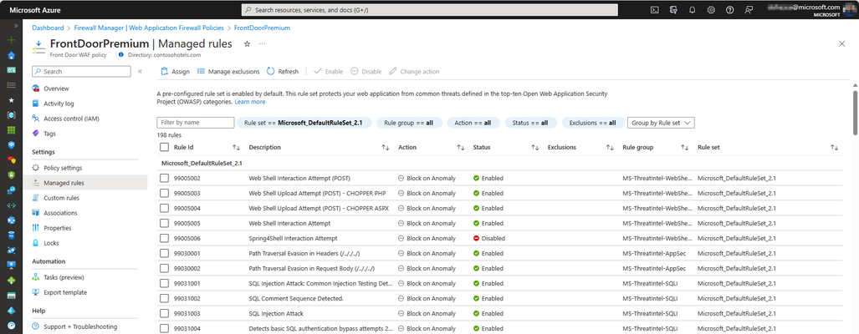The image size is (859, 334).
Task: Check the box for rule 99030002
Action: point(164,268)
